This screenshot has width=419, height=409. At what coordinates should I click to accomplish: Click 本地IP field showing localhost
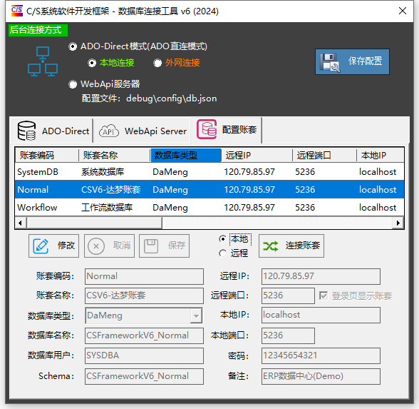point(321,315)
